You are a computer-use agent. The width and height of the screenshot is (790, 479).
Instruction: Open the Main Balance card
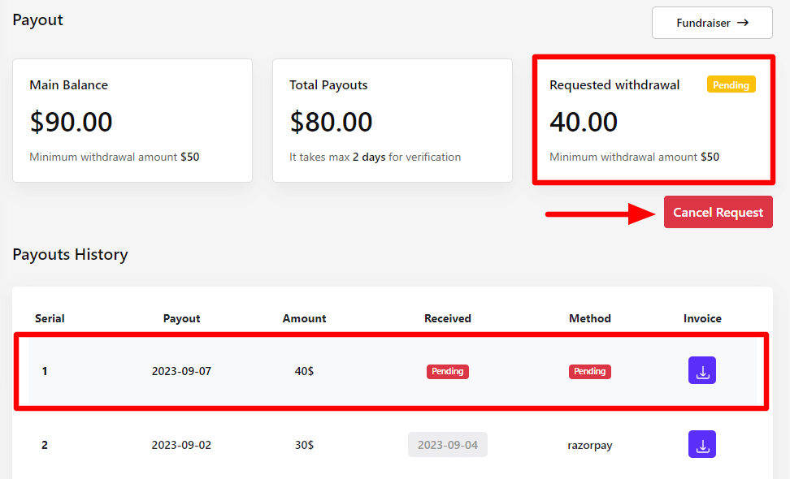[132, 120]
